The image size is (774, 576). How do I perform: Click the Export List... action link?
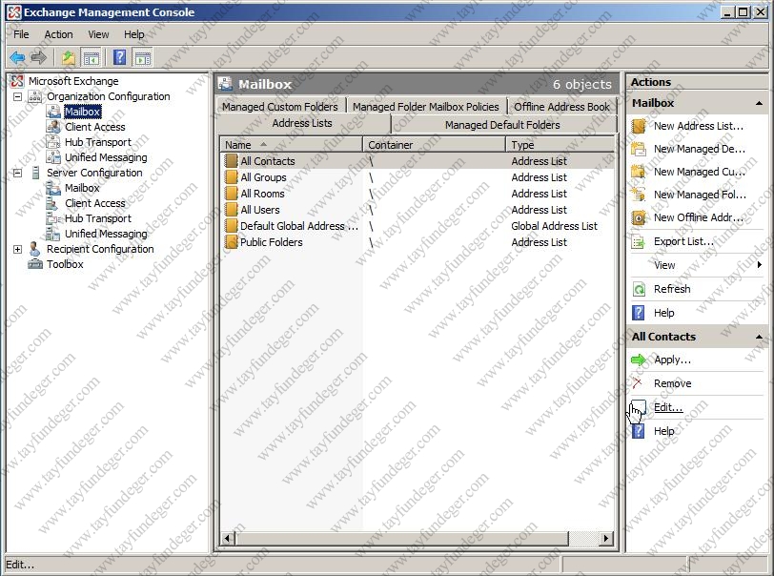click(683, 241)
